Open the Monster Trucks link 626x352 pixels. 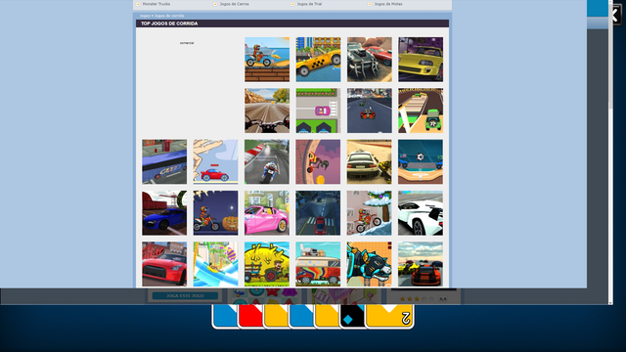click(156, 4)
